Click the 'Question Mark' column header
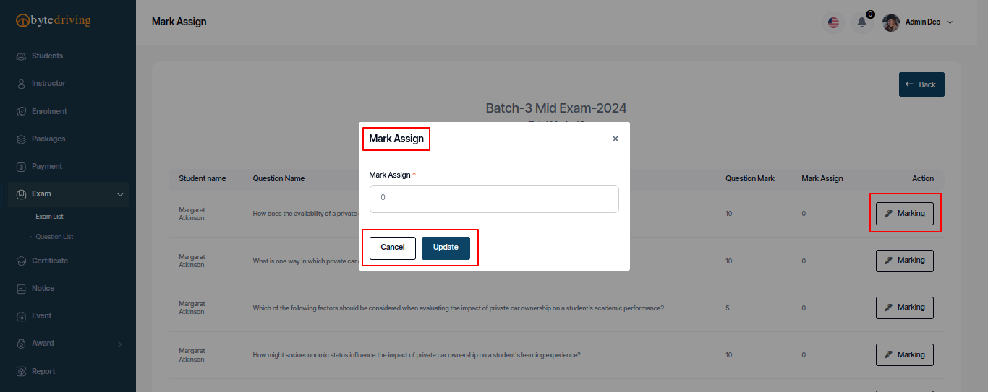This screenshot has width=988, height=392. [750, 178]
